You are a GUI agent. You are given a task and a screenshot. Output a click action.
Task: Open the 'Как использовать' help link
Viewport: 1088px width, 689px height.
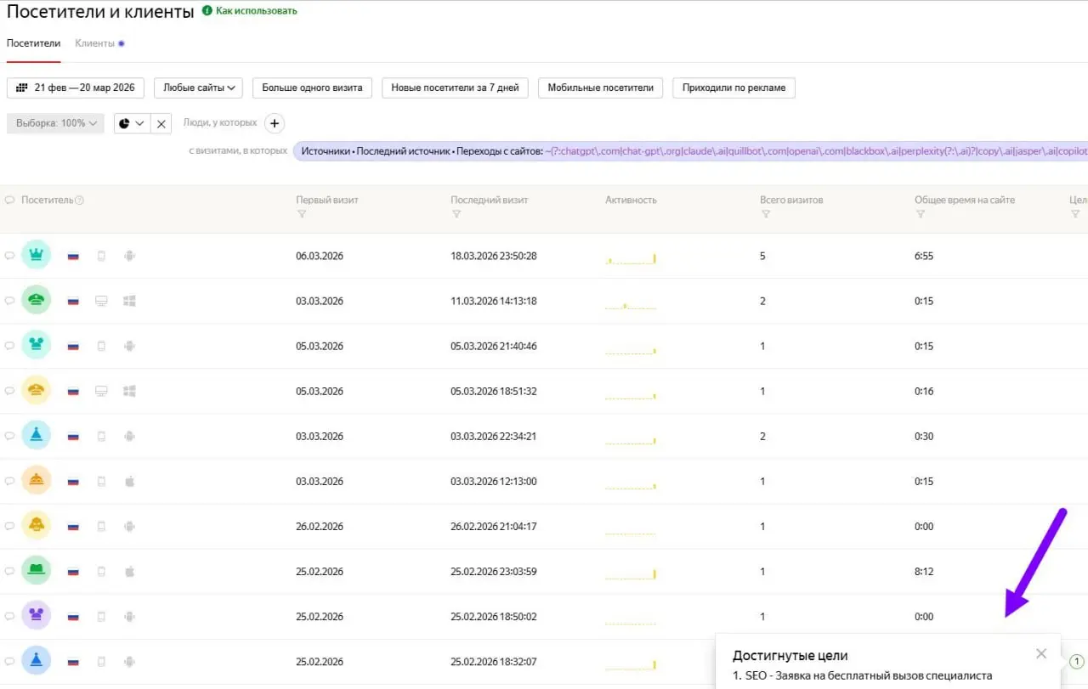click(x=250, y=11)
